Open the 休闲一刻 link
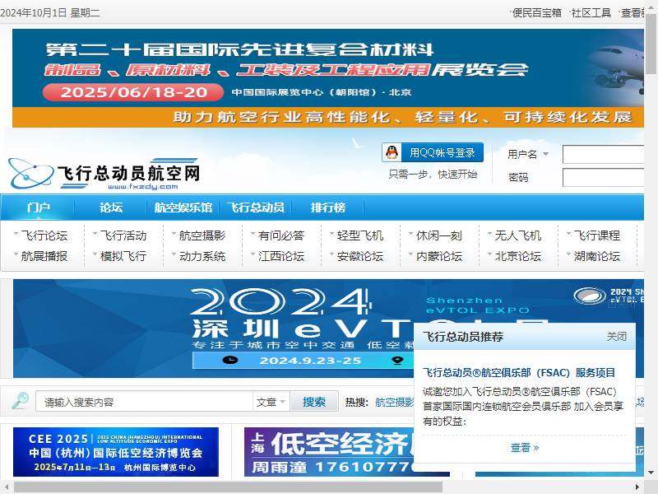Viewport: 658px width, 494px height. (x=439, y=235)
